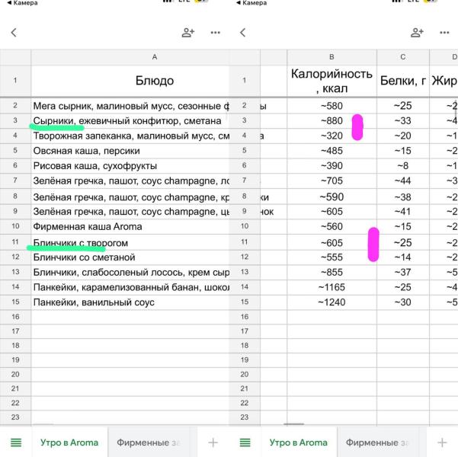Select column C header

(x=402, y=57)
